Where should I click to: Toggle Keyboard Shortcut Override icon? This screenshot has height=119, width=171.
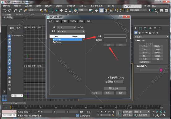click(x=101, y=11)
